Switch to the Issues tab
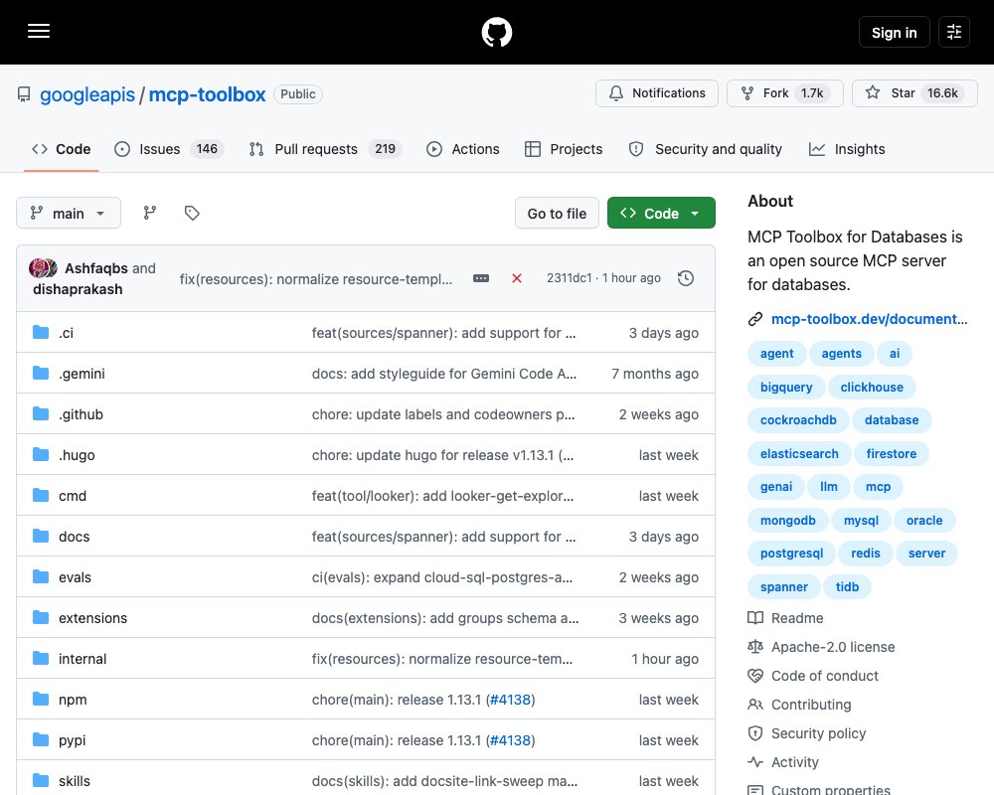The height and width of the screenshot is (795, 994). point(169,149)
